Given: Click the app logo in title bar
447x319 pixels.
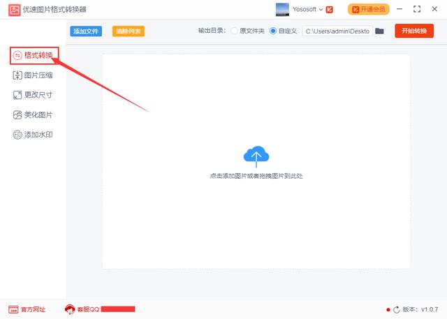Looking at the screenshot, I should pyautogui.click(x=14, y=10).
